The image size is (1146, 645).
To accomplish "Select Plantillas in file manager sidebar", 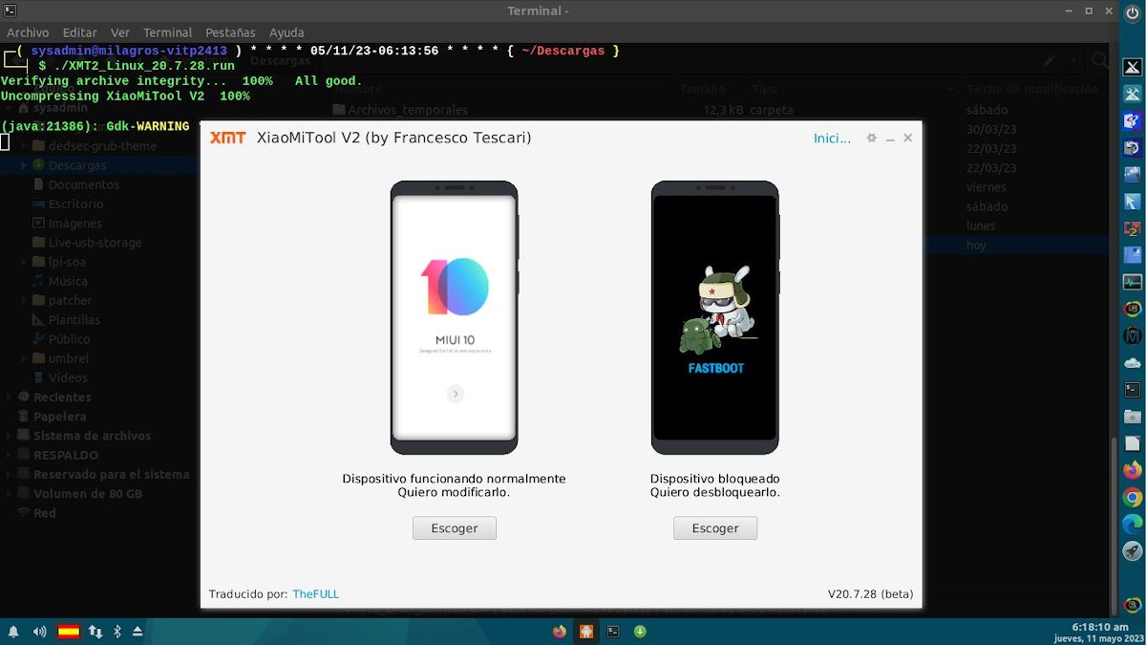I will [x=74, y=319].
